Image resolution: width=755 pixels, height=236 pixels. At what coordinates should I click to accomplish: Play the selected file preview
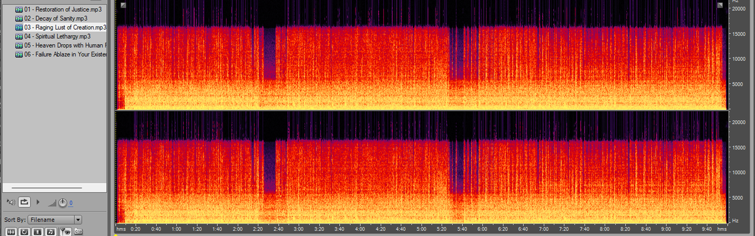pos(38,202)
